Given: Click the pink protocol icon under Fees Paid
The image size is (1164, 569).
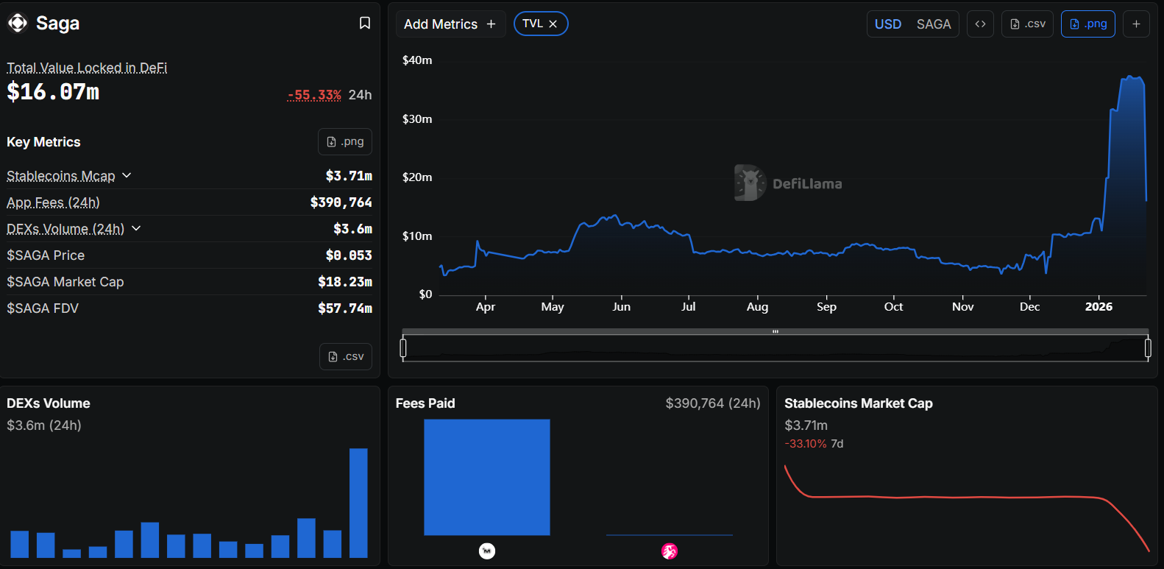Looking at the screenshot, I should coord(669,551).
